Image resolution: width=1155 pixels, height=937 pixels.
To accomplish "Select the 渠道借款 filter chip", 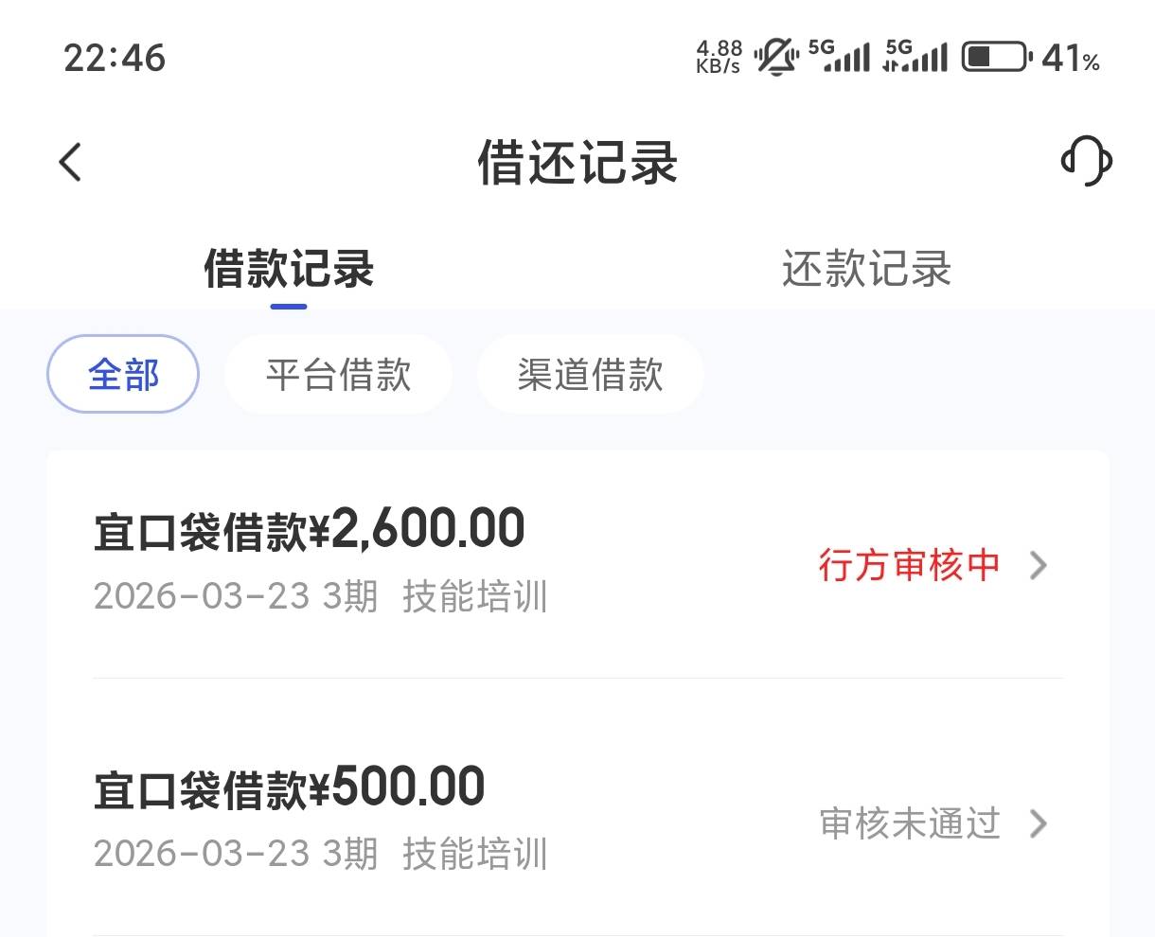I will tap(590, 375).
